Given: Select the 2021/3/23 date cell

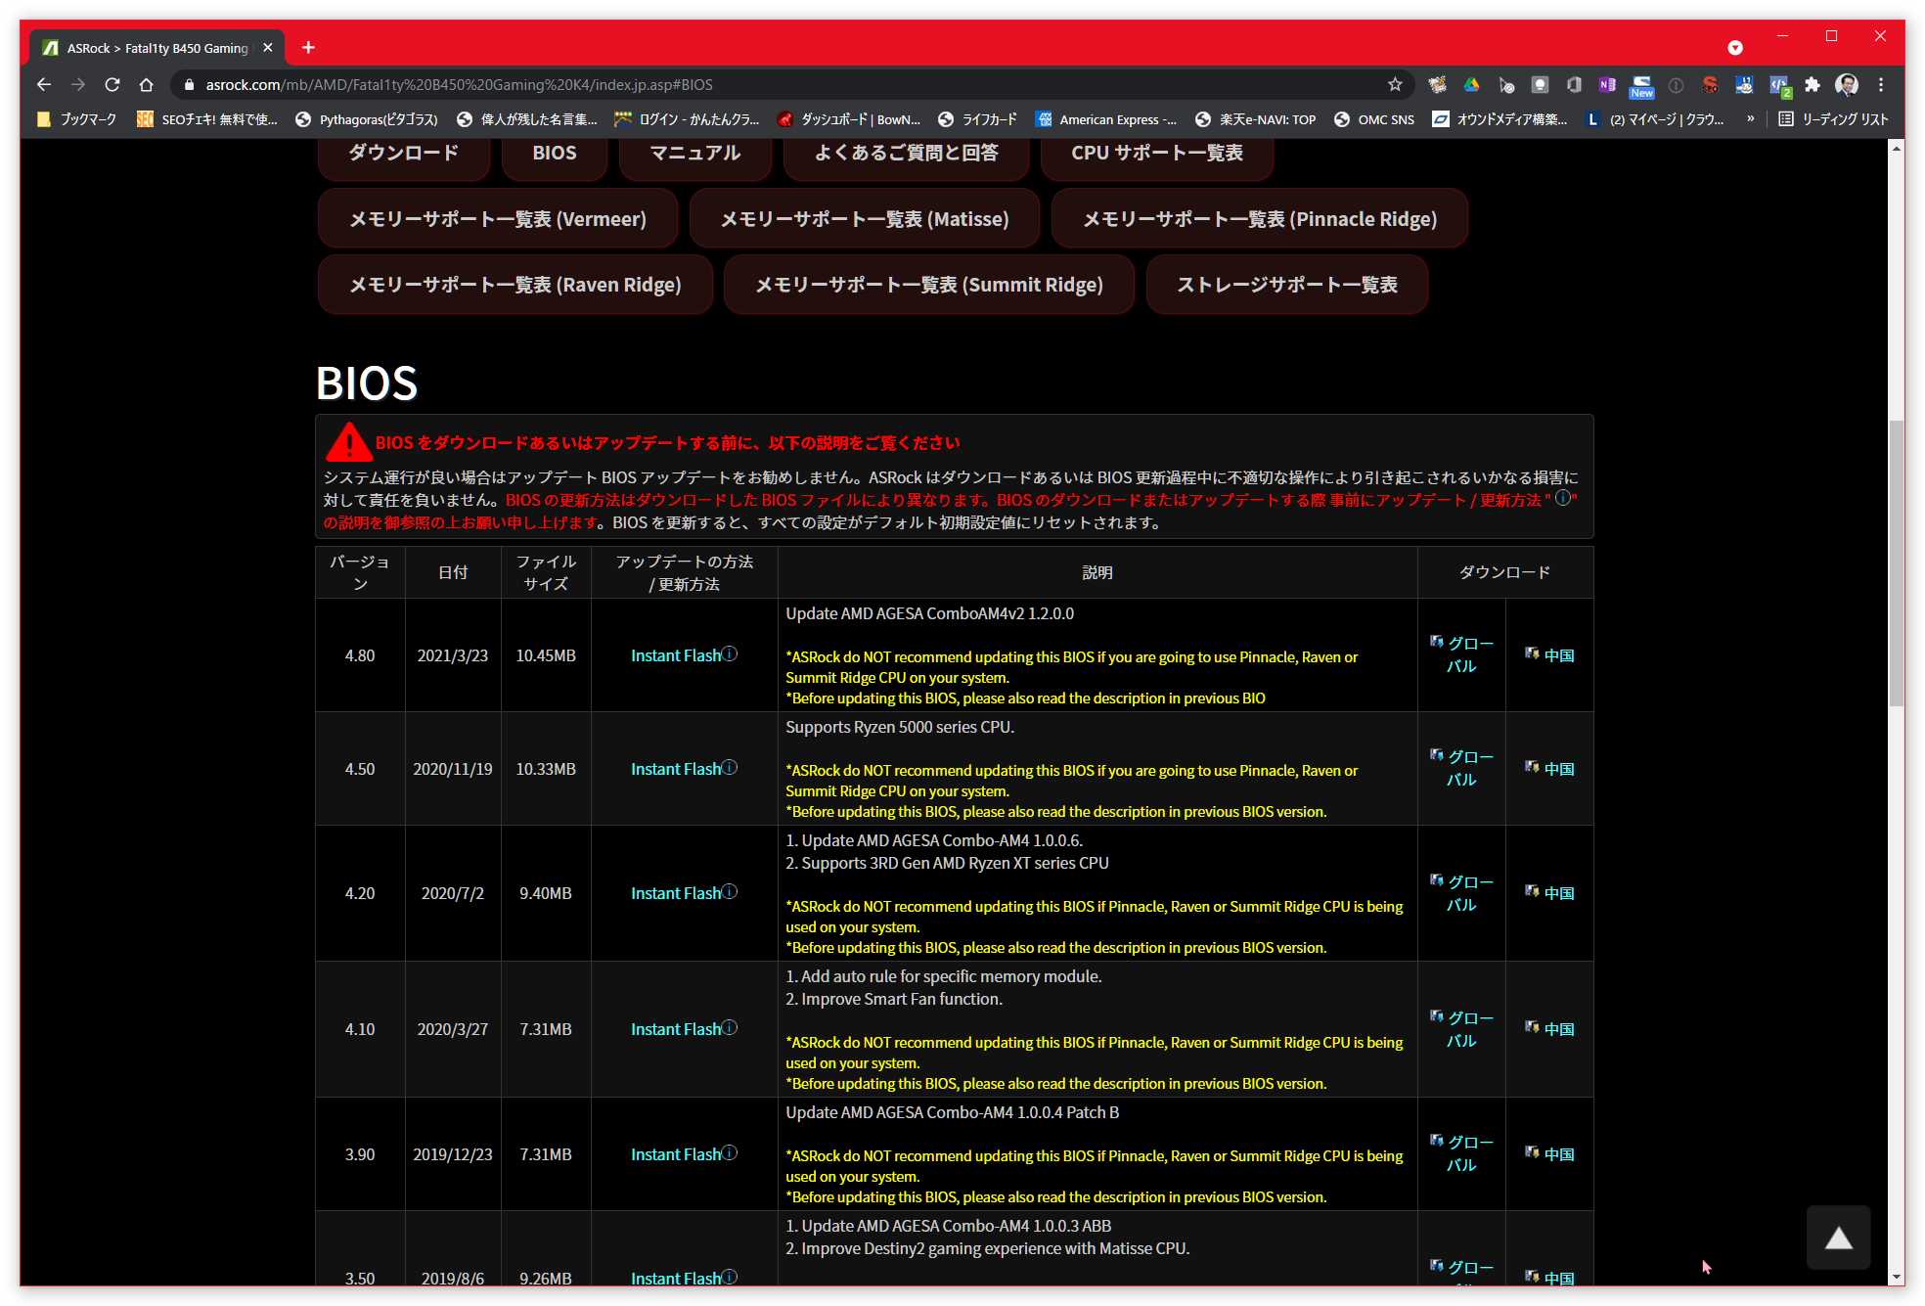Looking at the screenshot, I should tap(453, 655).
